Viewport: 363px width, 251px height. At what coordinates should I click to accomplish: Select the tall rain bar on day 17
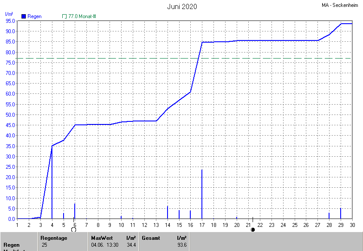pos(202,195)
